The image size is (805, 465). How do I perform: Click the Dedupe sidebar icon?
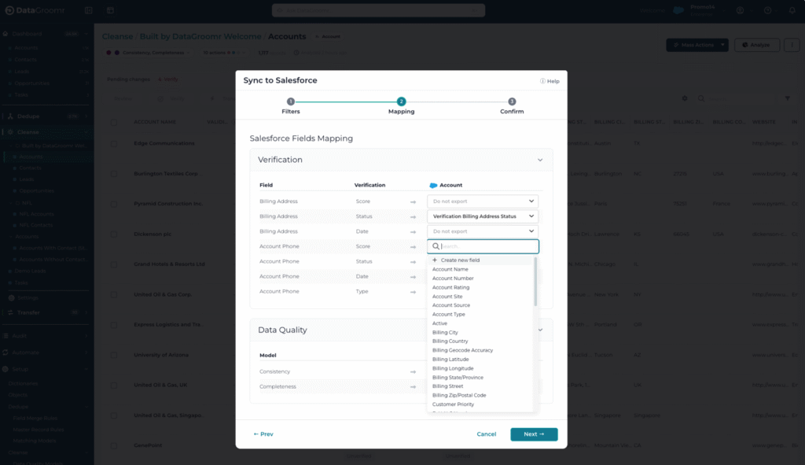(10, 116)
